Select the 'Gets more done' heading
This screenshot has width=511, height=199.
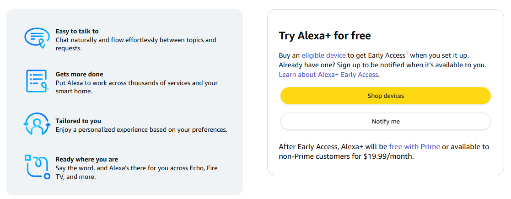pyautogui.click(x=79, y=74)
